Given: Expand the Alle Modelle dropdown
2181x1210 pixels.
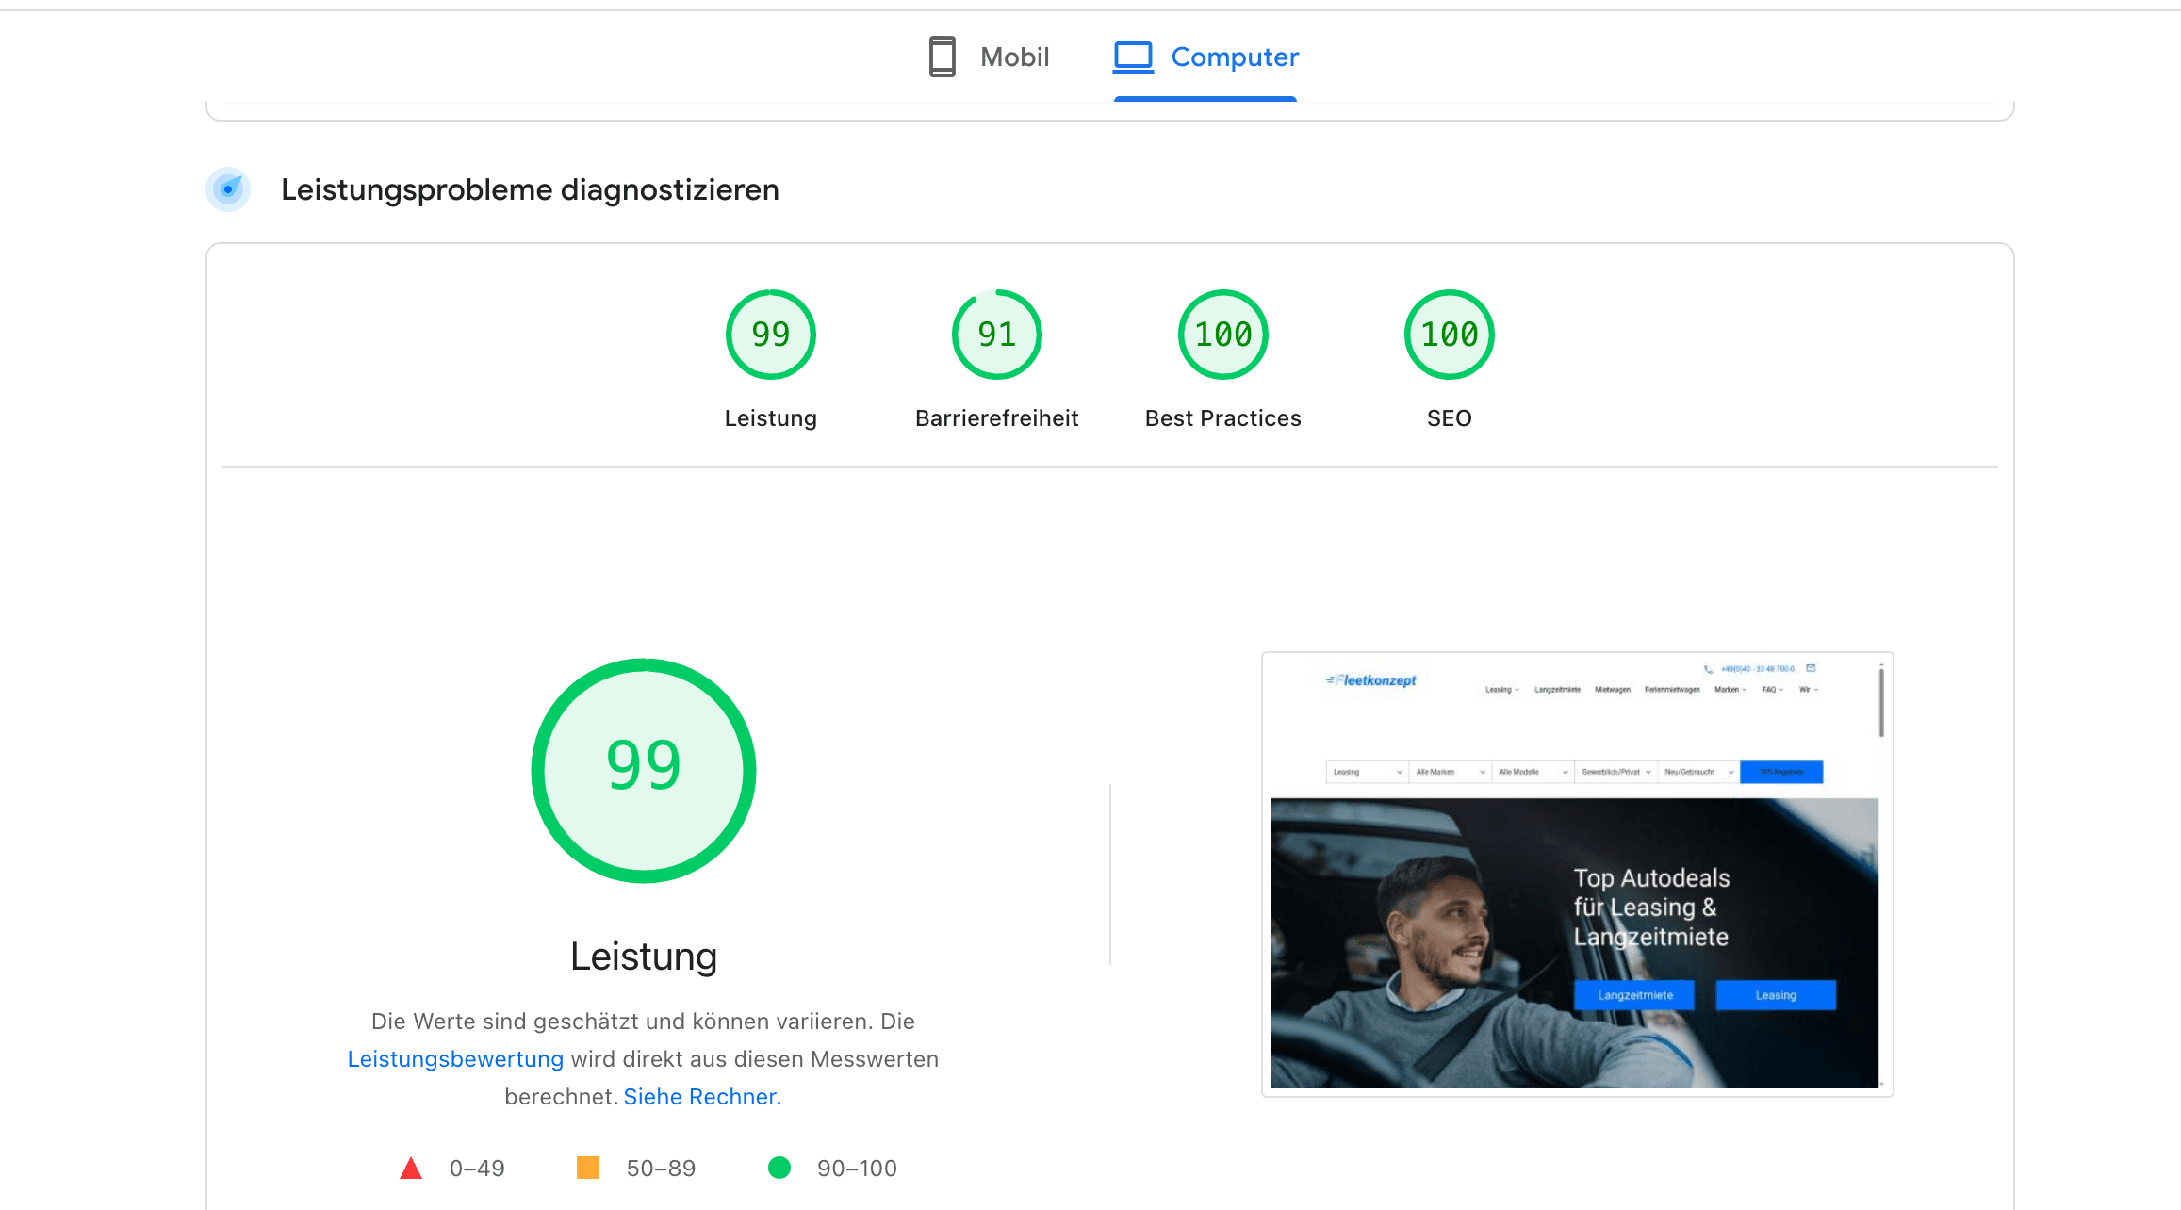Looking at the screenshot, I should 1532,772.
